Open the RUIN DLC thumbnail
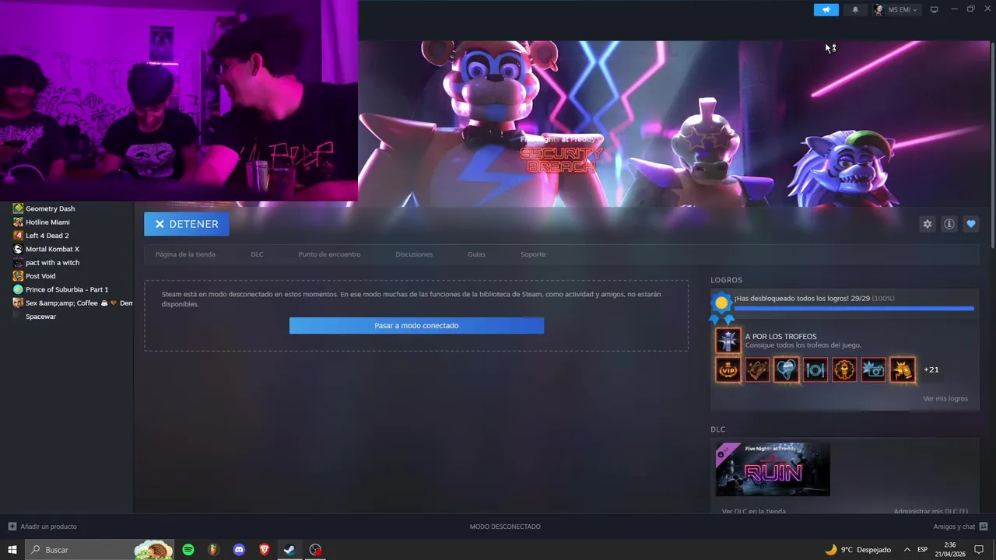996x560 pixels. pyautogui.click(x=773, y=469)
